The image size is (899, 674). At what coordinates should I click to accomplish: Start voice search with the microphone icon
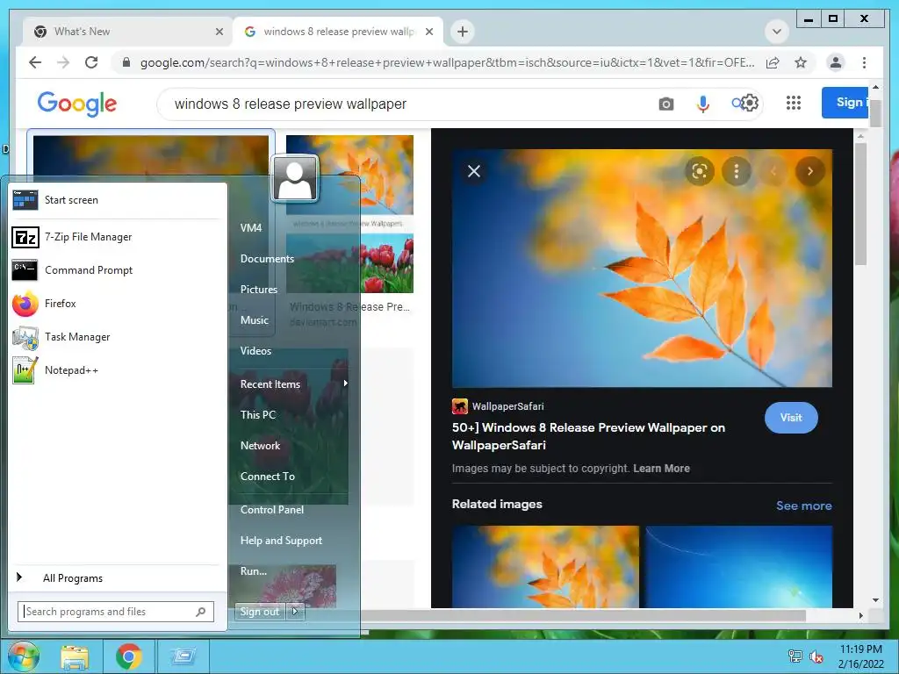703,104
